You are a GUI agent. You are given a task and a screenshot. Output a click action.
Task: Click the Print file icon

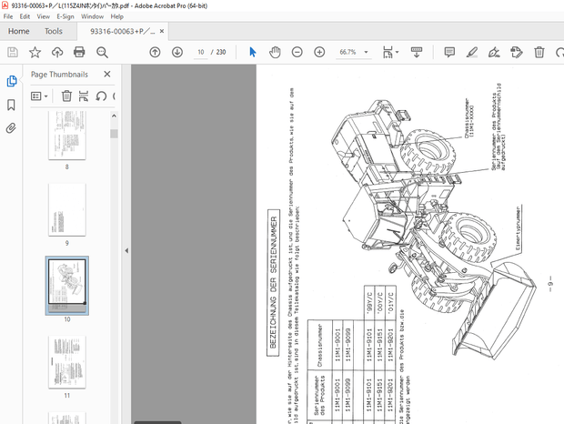[79, 53]
